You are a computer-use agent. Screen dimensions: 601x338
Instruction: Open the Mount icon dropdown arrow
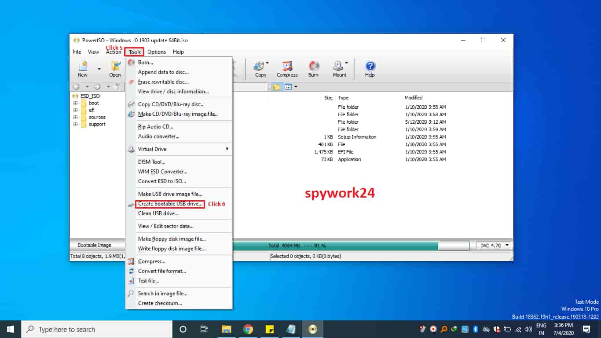346,62
